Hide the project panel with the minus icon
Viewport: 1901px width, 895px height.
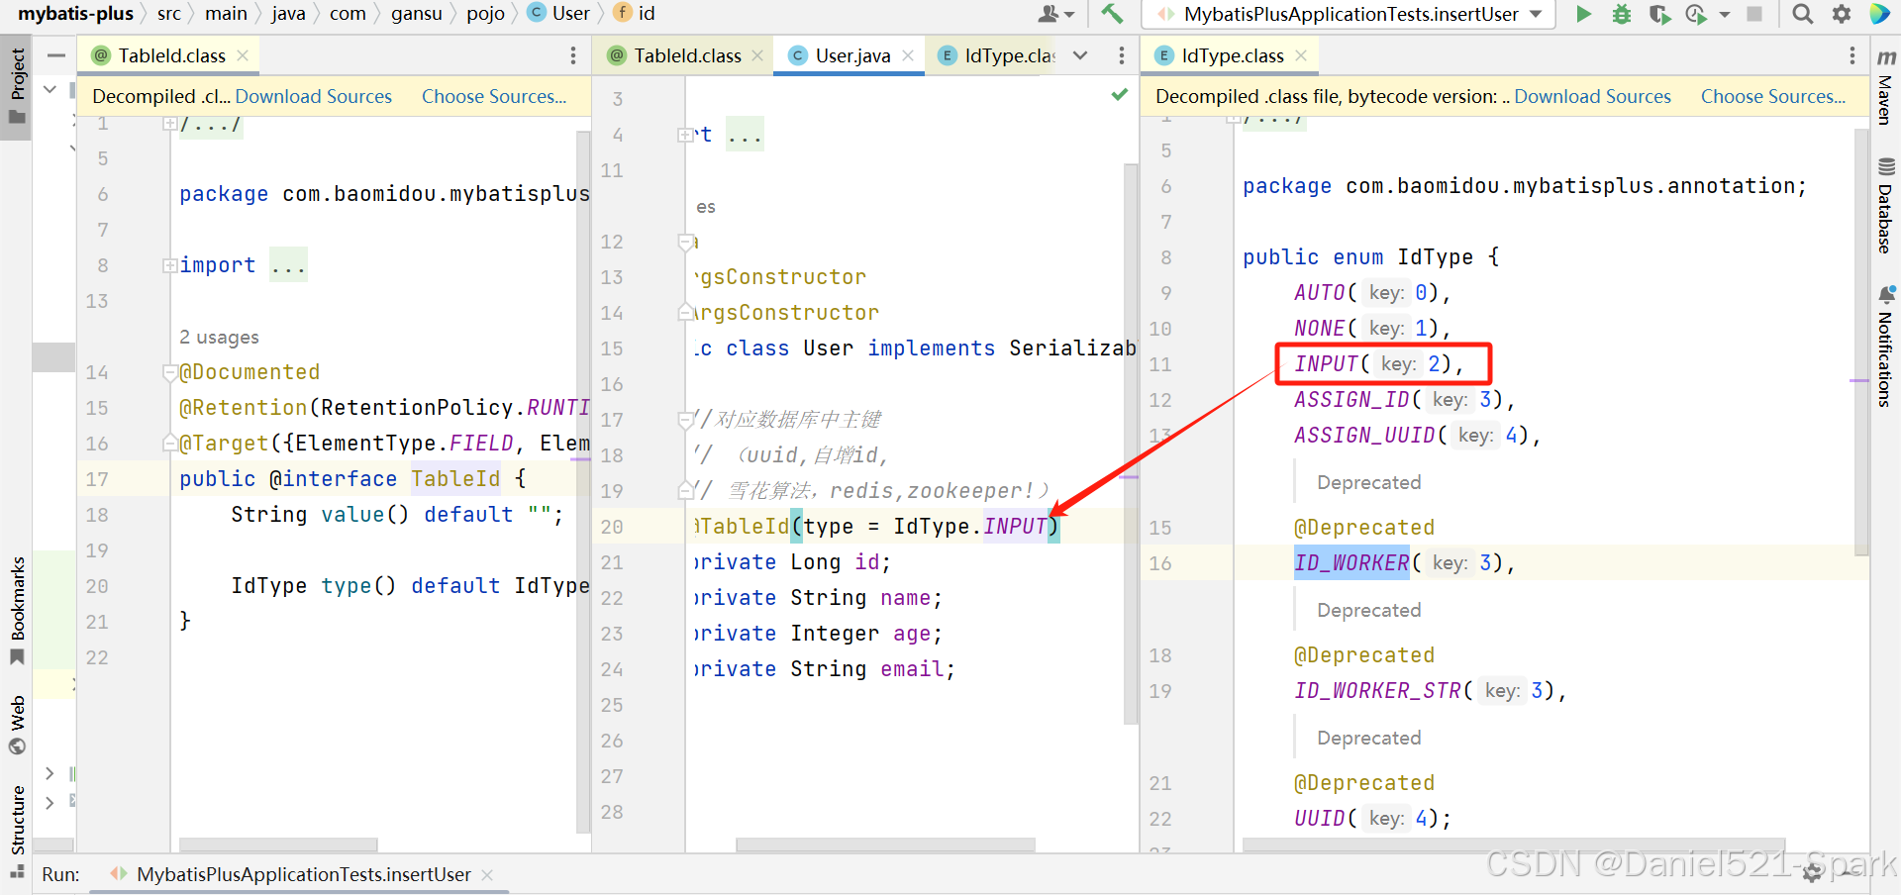click(56, 55)
